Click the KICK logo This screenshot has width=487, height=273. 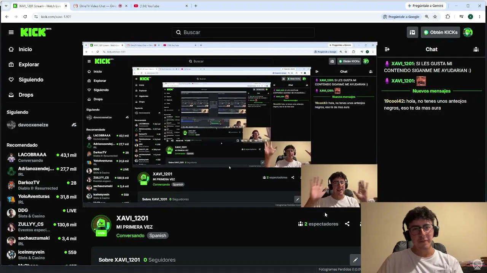(x=36, y=32)
